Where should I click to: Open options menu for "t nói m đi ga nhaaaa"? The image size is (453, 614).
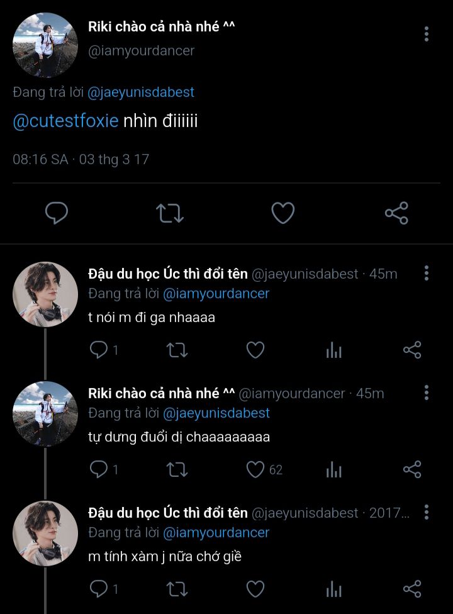point(427,273)
